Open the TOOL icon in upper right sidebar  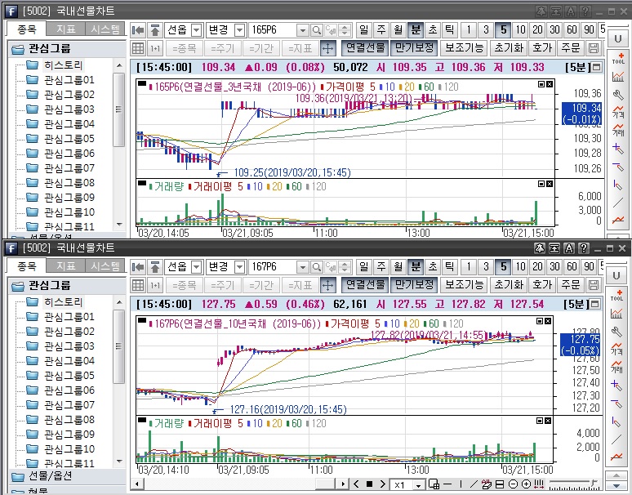(x=618, y=58)
